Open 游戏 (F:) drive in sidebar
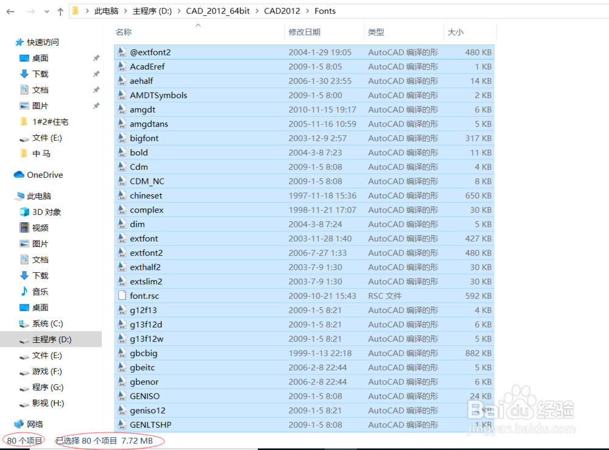Screen dimensions: 609x450 pos(47,371)
